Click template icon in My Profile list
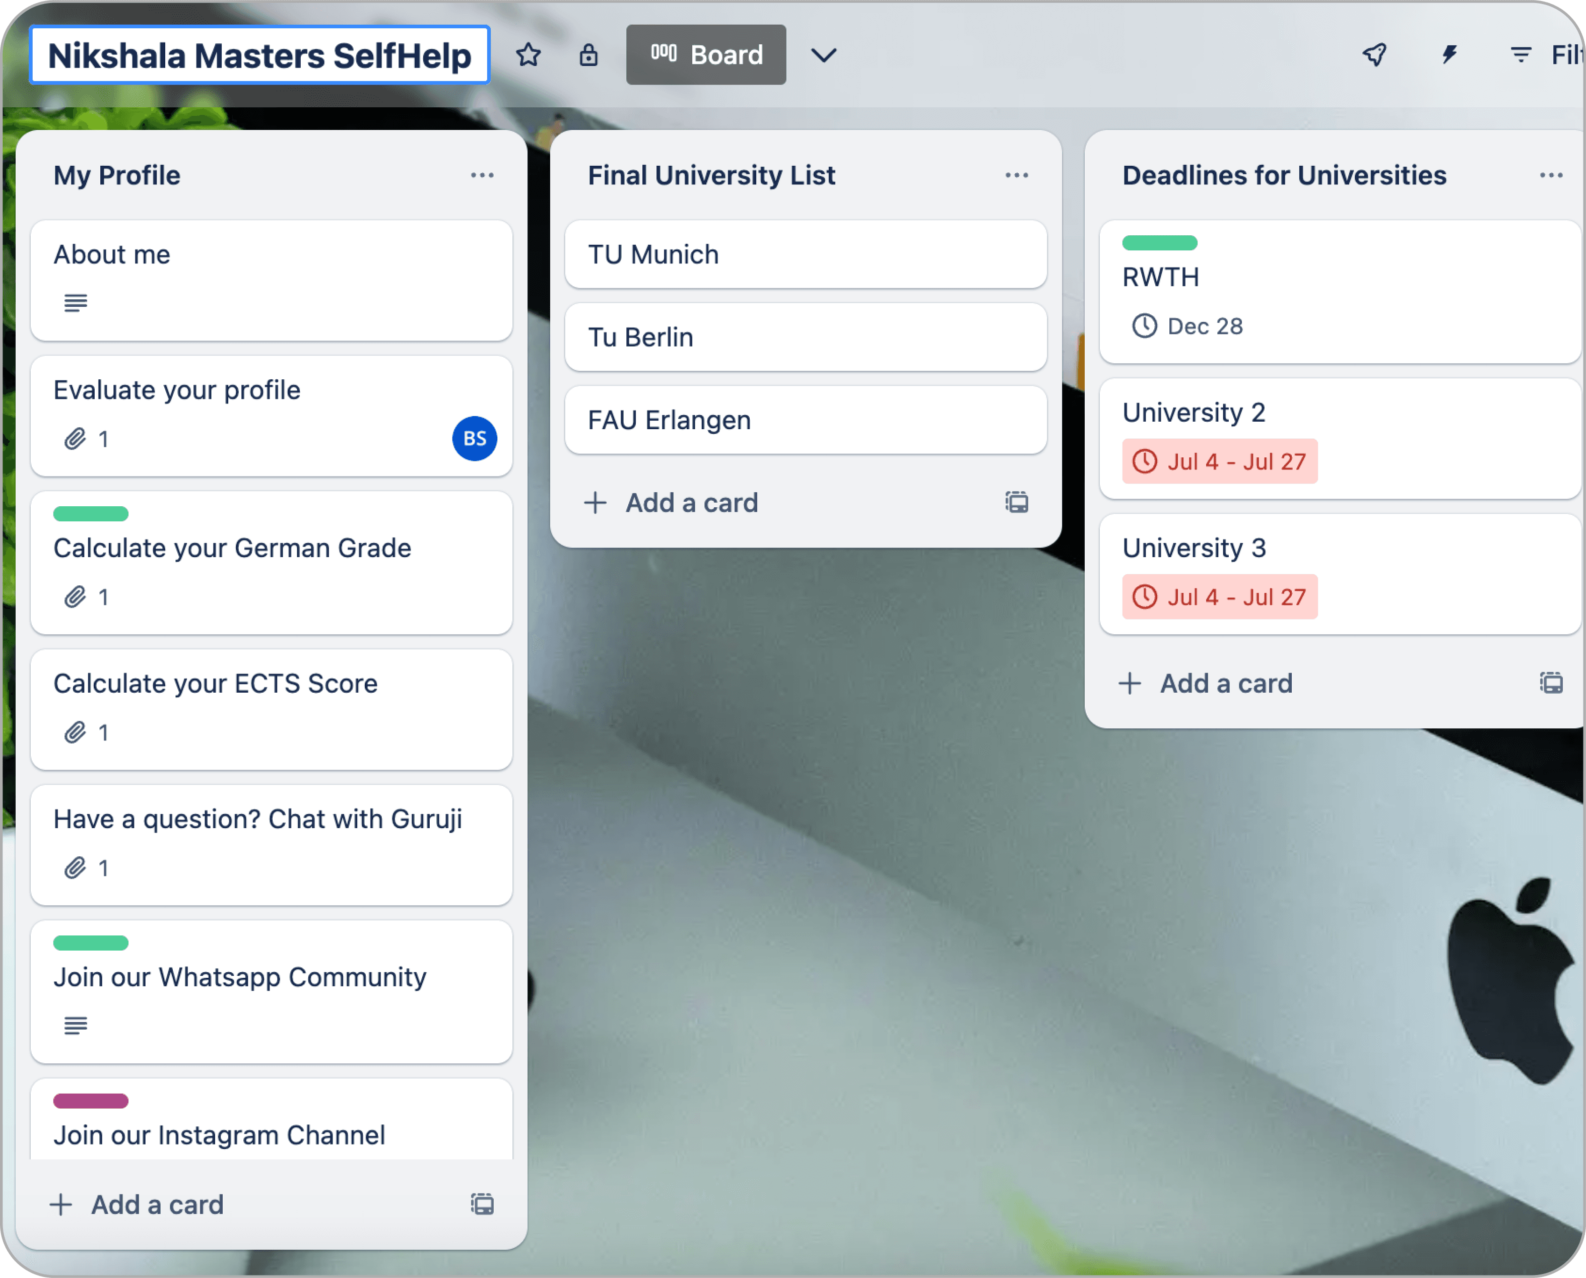 point(482,1204)
